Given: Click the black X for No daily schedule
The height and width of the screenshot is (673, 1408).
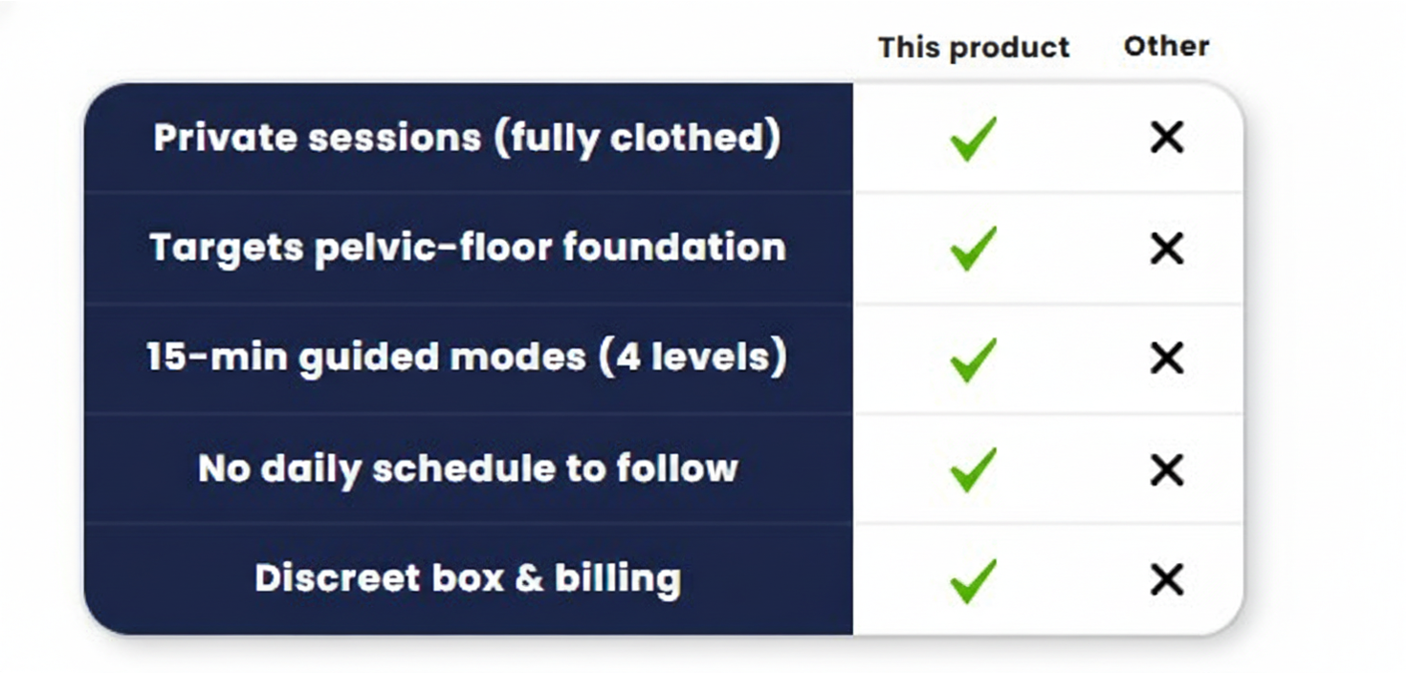Looking at the screenshot, I should pos(1167,469).
